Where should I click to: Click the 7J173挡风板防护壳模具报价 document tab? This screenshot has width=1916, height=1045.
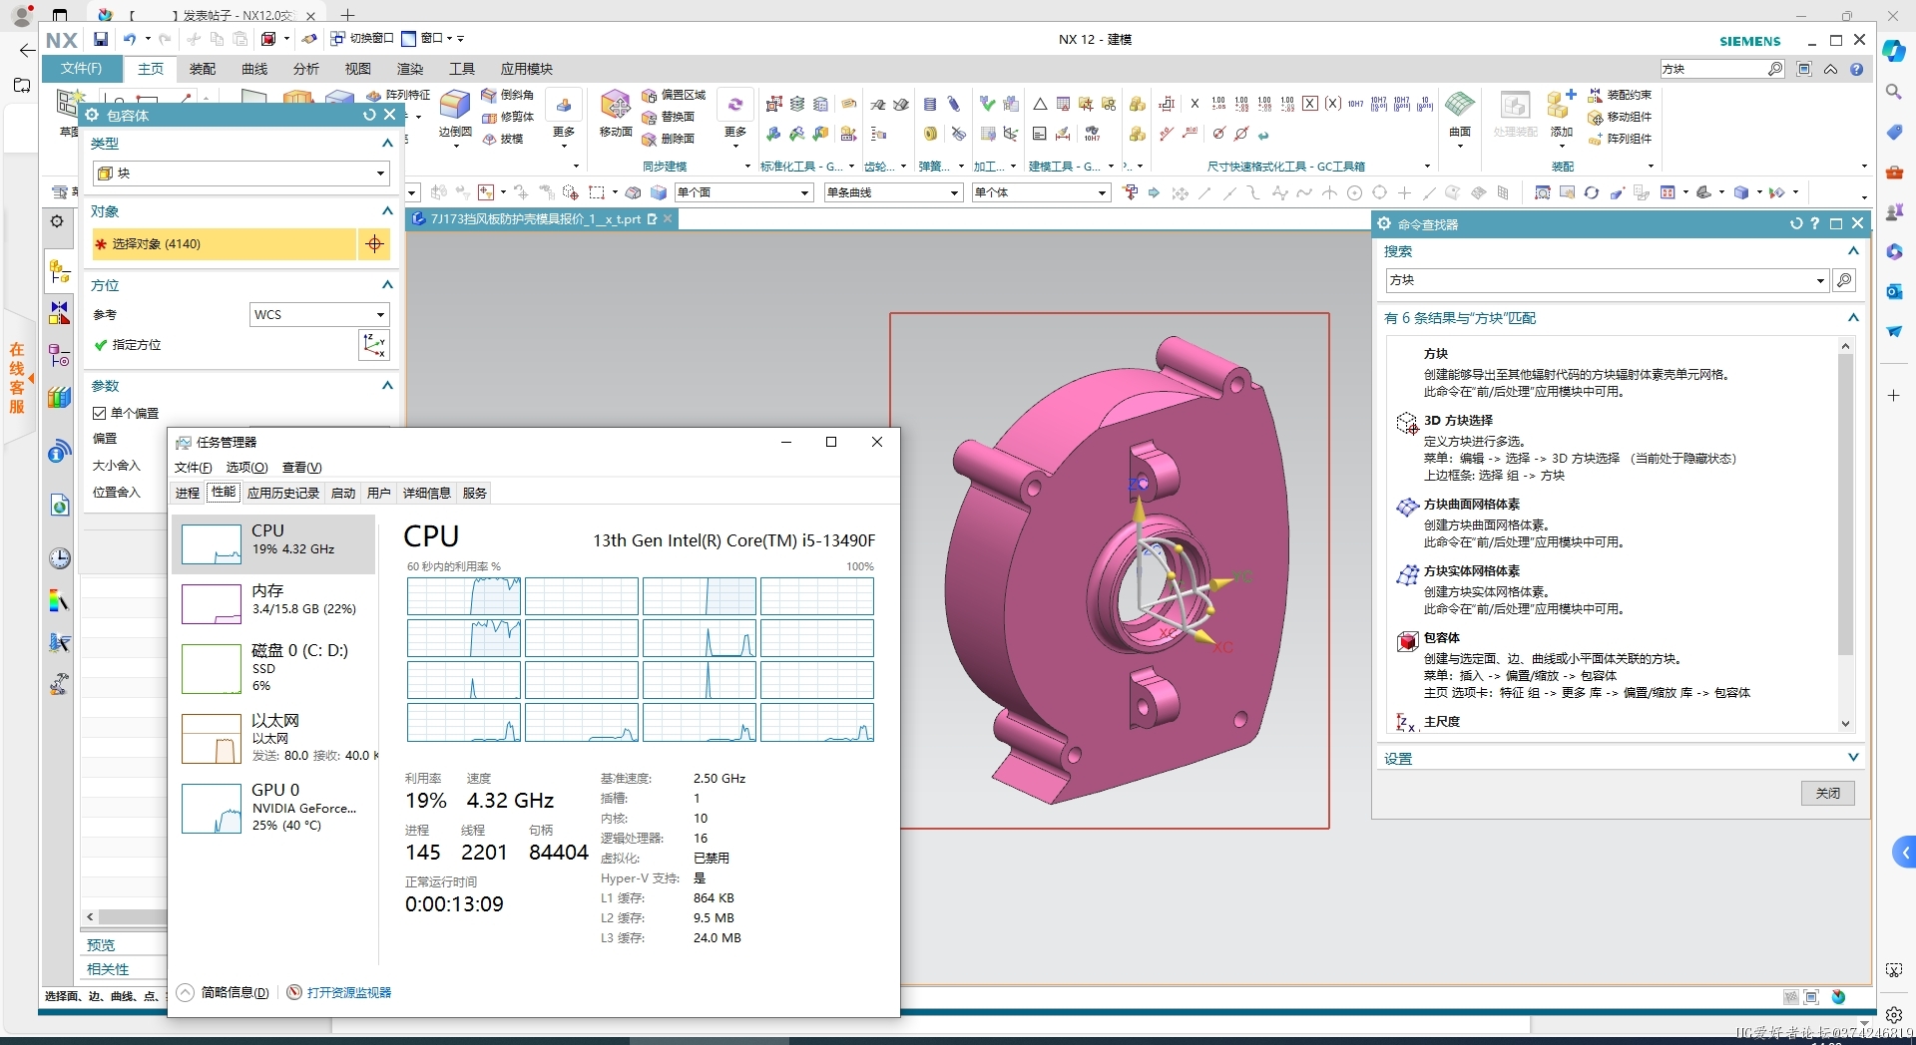coord(535,219)
